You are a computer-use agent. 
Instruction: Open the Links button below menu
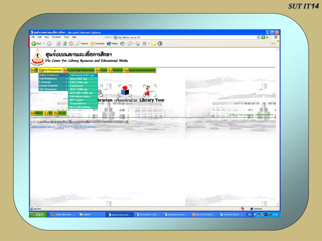[48, 113]
